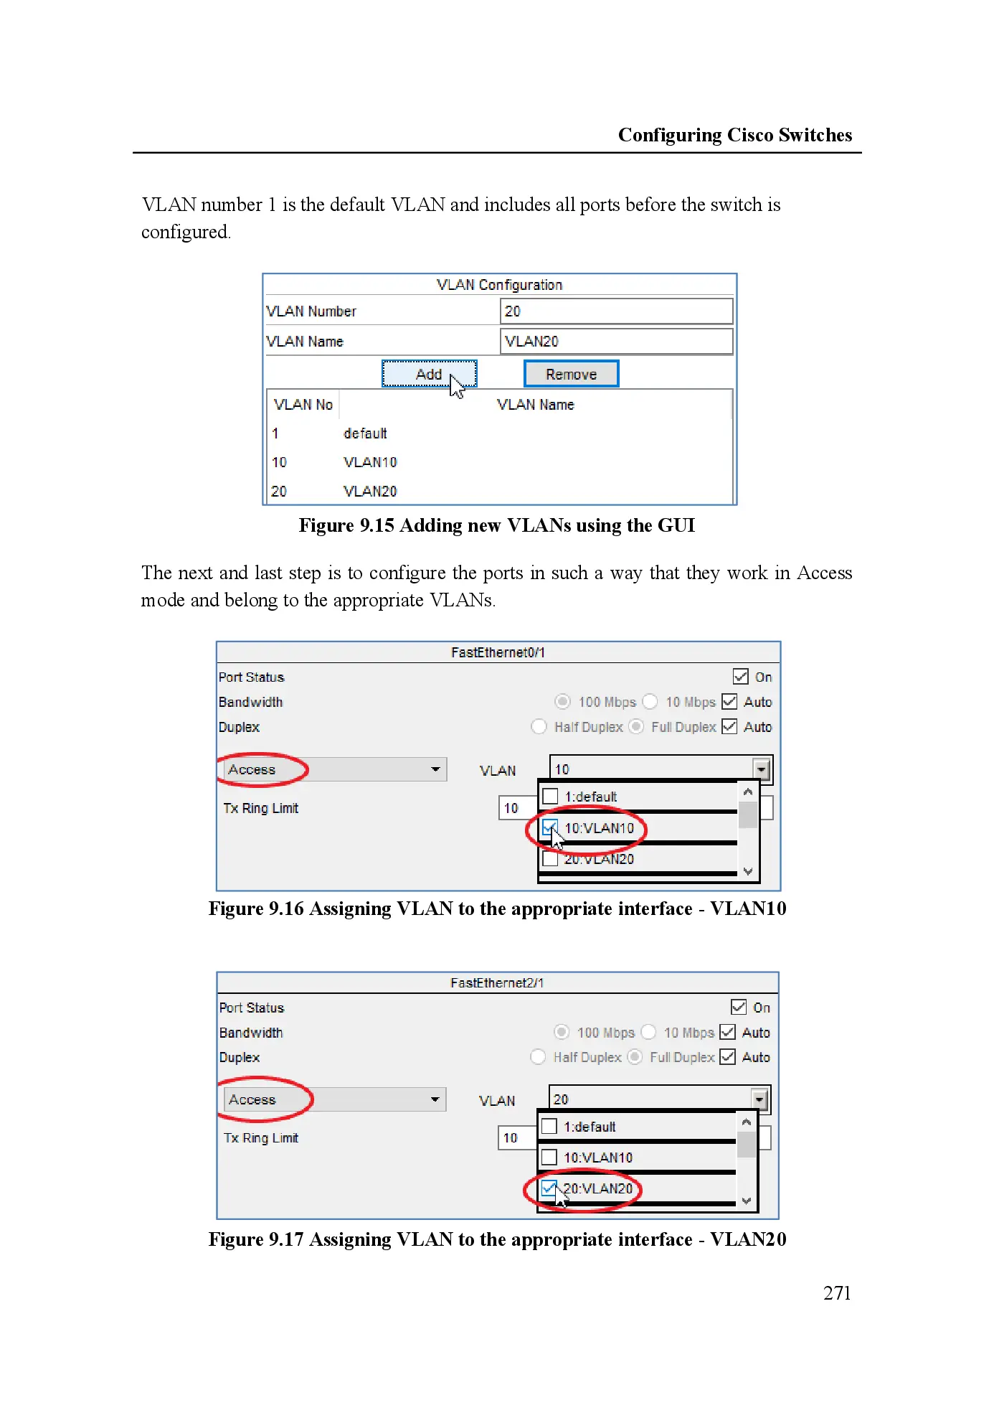Toggle Duplex Auto checkbox on FastEthernet2/1
Viewport: 994px width, 1413px height.
(728, 1057)
